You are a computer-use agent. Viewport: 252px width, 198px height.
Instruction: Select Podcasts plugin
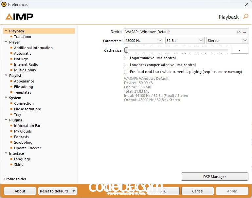[x=21, y=137]
